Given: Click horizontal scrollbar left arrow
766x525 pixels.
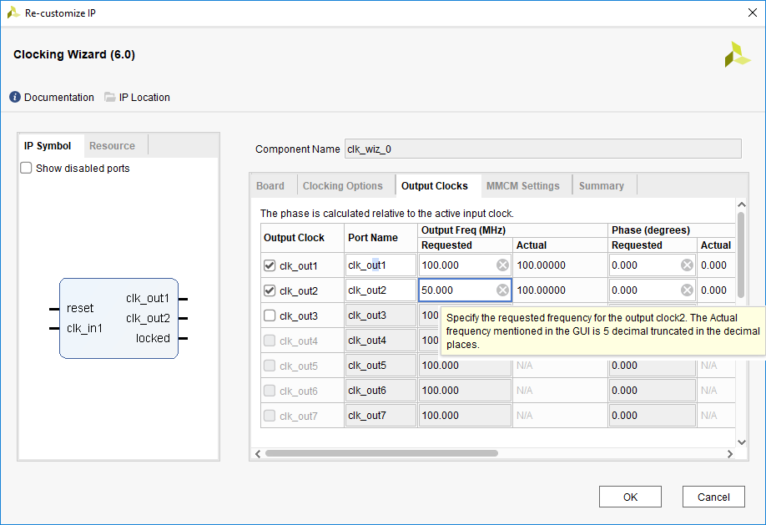Looking at the screenshot, I should (x=258, y=453).
